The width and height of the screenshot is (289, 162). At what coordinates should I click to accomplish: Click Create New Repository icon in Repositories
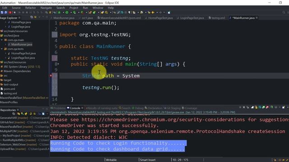click(26, 114)
